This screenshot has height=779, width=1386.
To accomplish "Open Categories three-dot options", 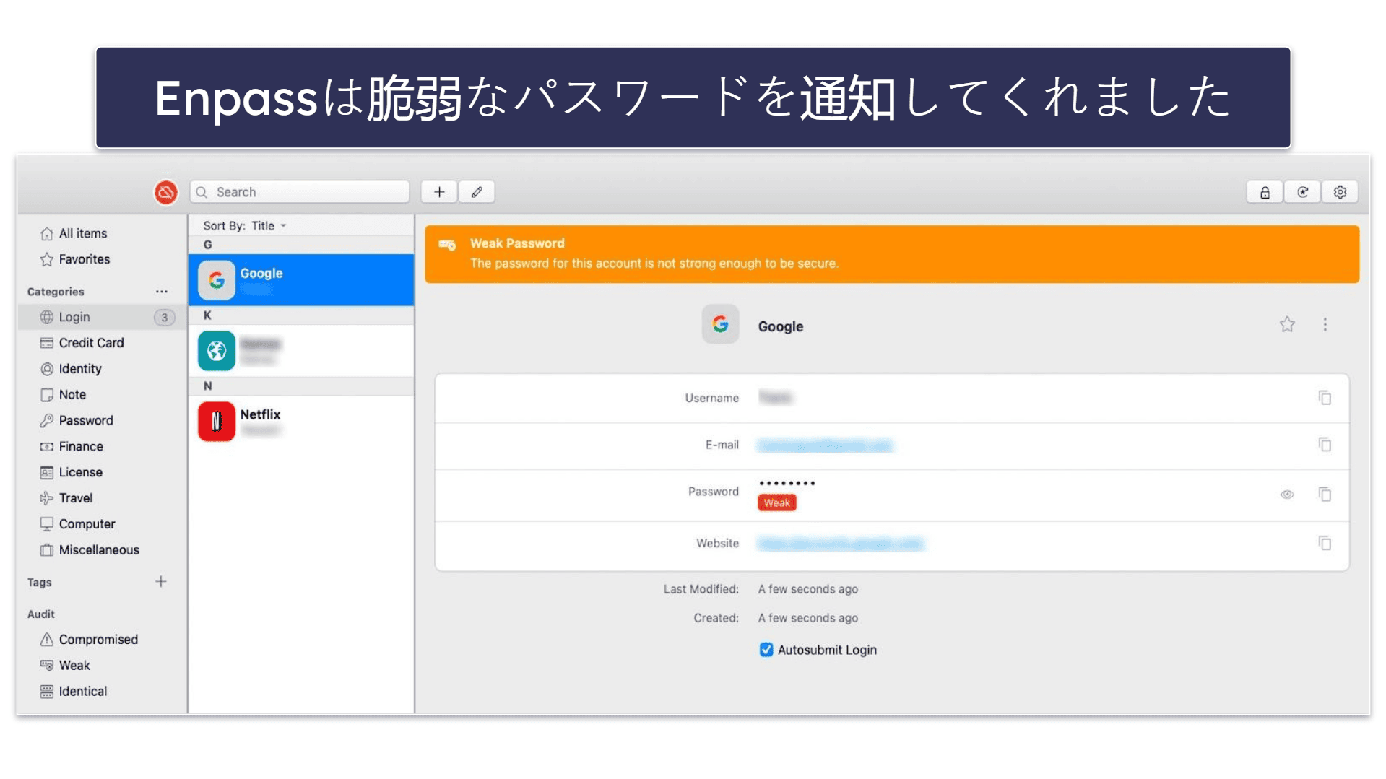I will (162, 292).
